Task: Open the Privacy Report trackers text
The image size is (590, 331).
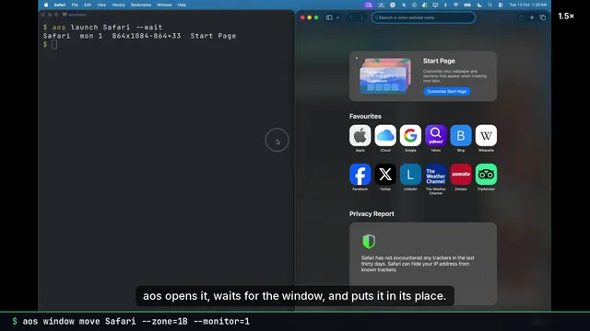Action: 418,264
